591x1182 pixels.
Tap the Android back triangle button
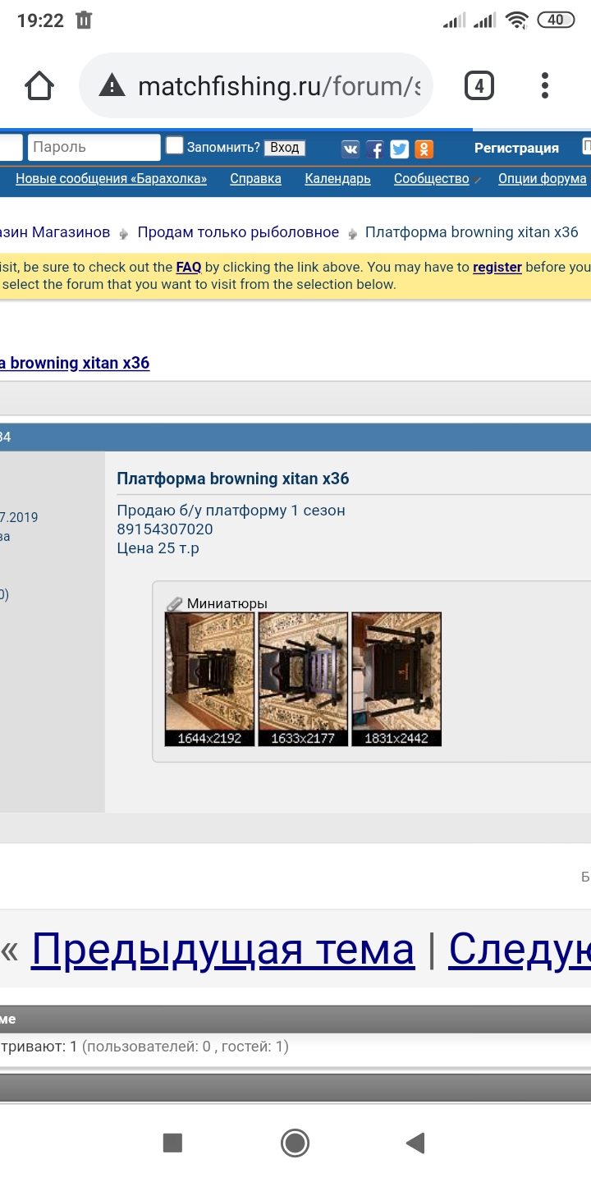point(416,1143)
